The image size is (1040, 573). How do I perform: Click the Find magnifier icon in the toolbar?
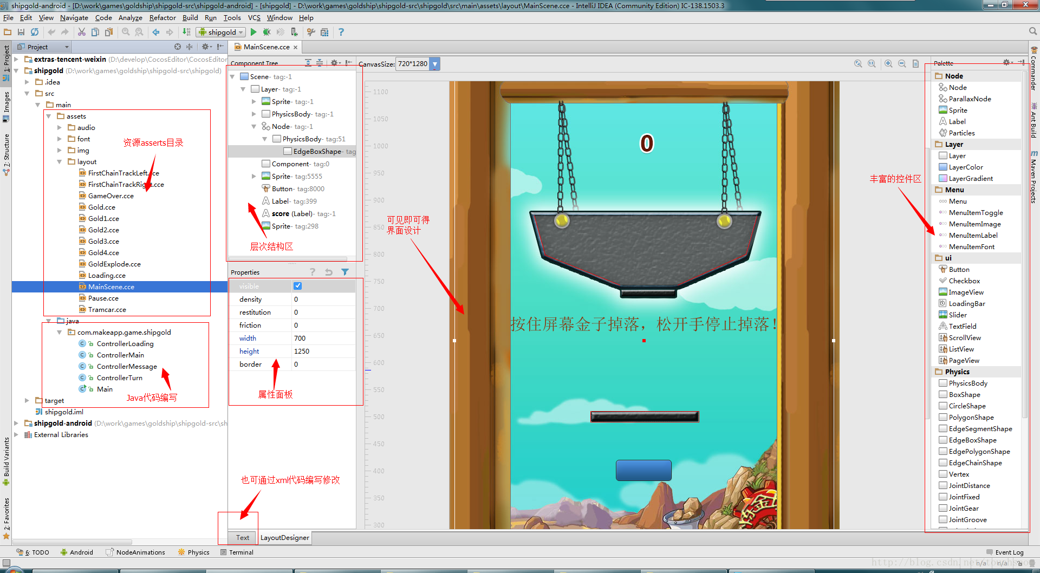coord(126,32)
